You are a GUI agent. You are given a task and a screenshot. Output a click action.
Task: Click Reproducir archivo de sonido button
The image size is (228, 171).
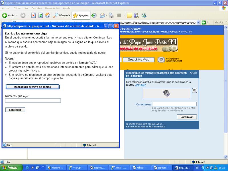coord(32,87)
